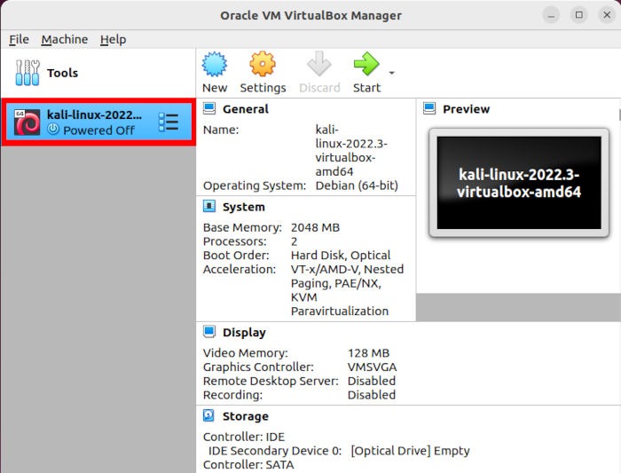This screenshot has width=621, height=473.
Task: Click the General section icon
Action: point(209,108)
